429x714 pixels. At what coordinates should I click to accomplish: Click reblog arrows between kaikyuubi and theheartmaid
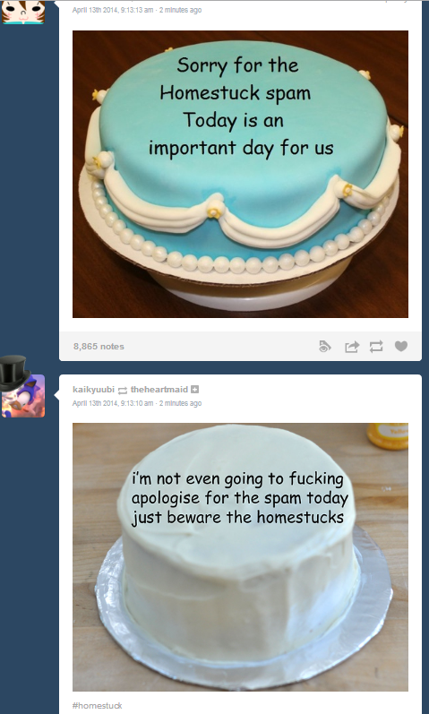(123, 391)
